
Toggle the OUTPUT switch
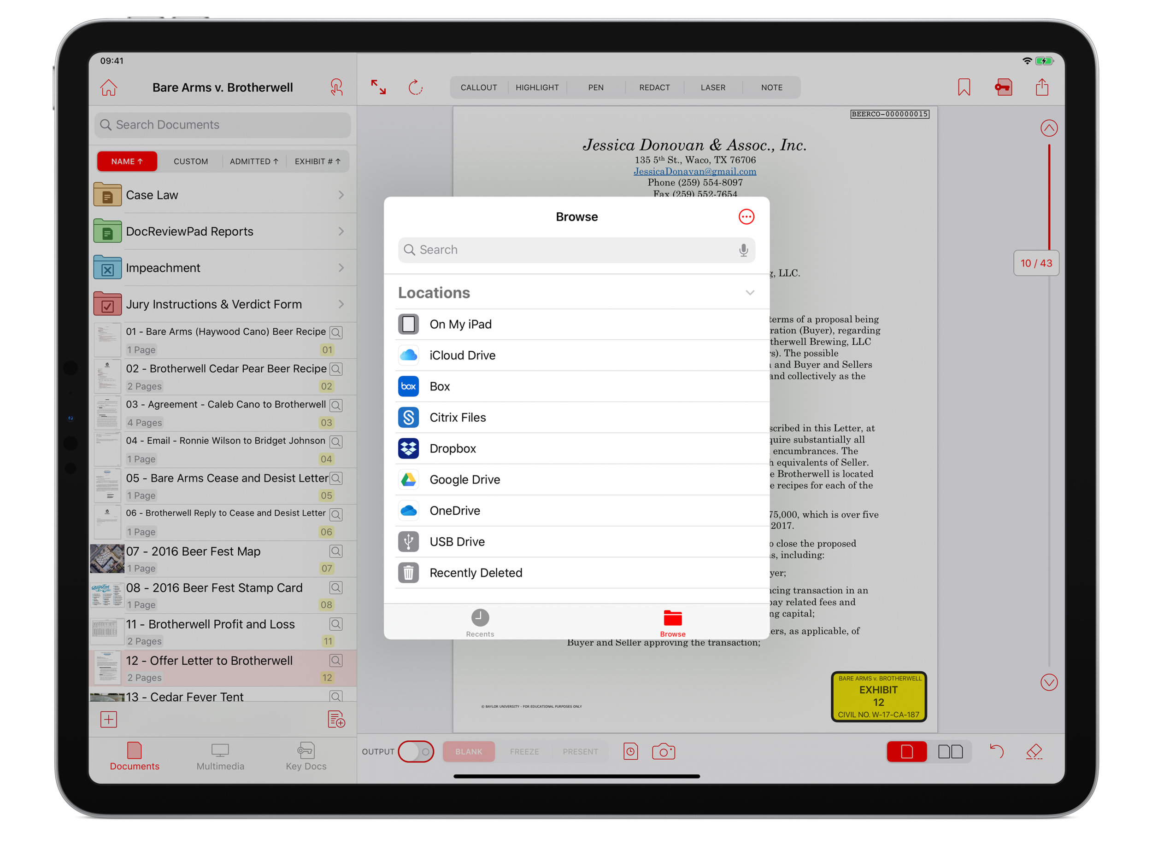pos(416,751)
